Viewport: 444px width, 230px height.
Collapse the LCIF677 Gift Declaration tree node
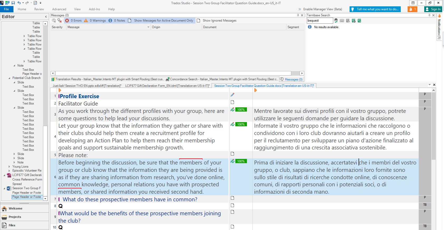coord(4,175)
